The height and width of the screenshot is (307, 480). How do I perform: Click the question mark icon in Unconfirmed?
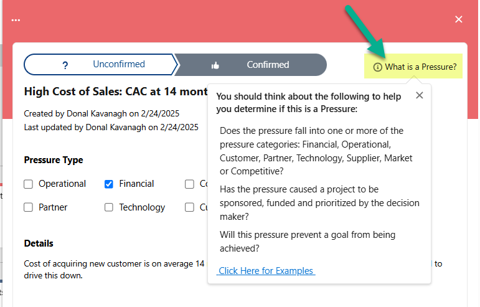pos(65,65)
